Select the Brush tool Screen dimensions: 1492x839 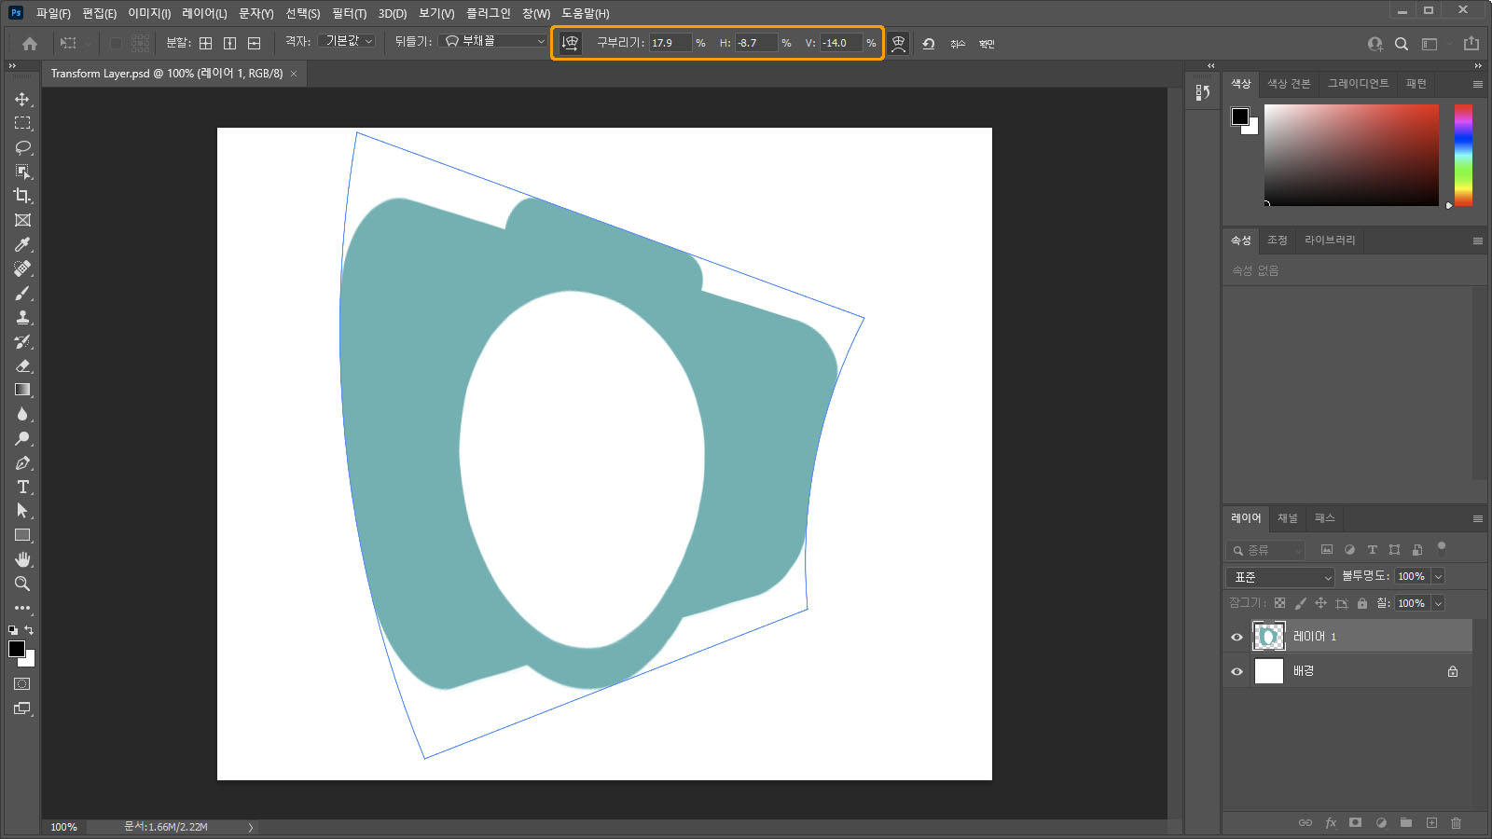click(x=22, y=293)
